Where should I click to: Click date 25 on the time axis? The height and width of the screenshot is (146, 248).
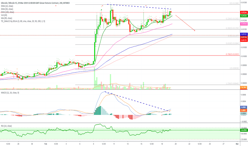pyautogui.click(x=210, y=144)
